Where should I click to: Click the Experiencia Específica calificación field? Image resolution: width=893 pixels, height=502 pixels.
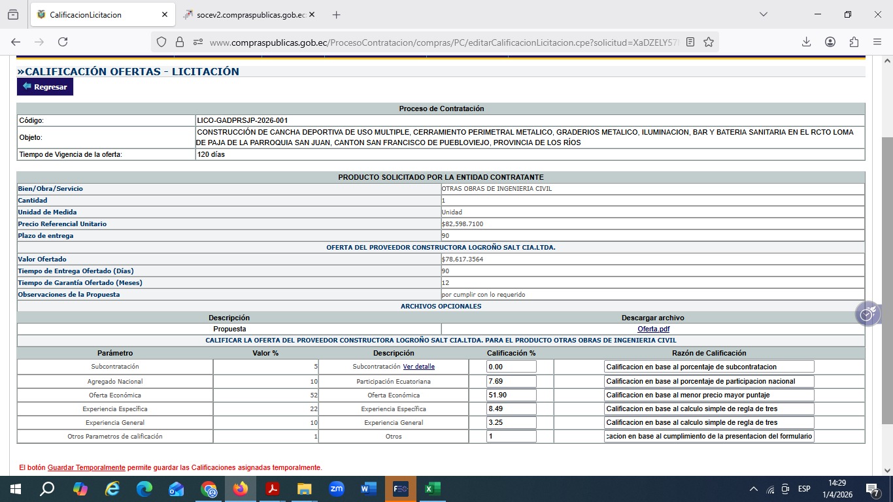click(511, 409)
